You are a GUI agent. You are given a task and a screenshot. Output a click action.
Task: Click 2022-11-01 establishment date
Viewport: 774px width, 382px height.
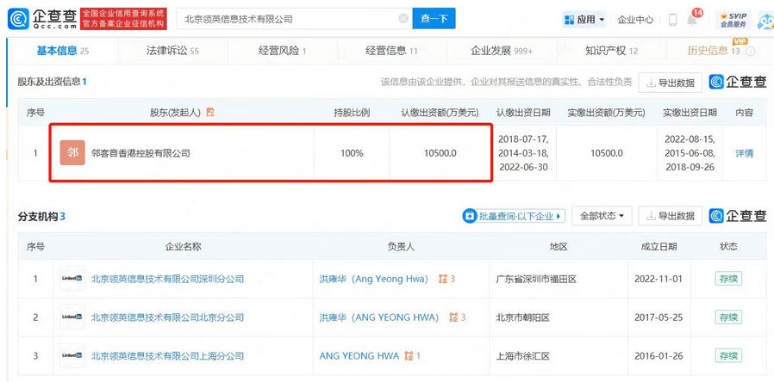[659, 279]
